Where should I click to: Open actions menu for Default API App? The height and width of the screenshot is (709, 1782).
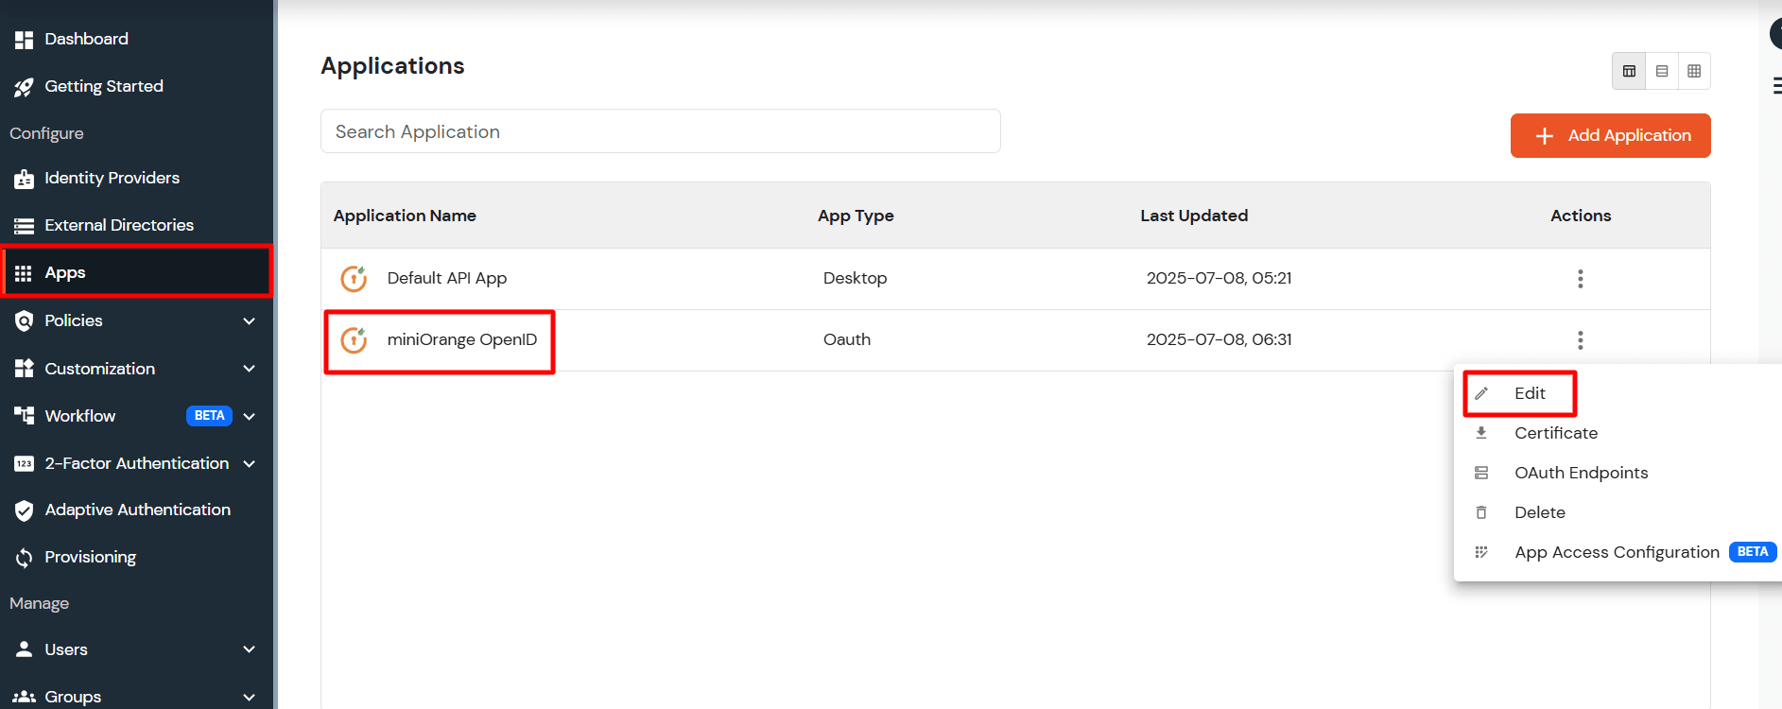tap(1580, 279)
